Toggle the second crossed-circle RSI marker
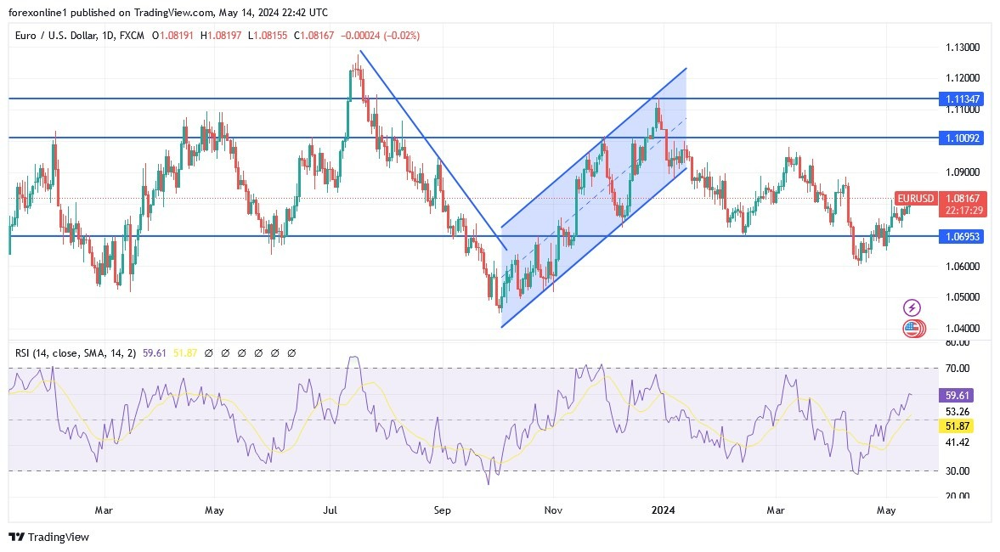This screenshot has width=1000, height=552. point(227,352)
